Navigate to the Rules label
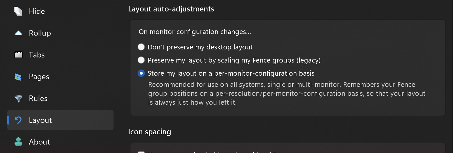Viewport: 453px width, 153px height. pos(38,98)
